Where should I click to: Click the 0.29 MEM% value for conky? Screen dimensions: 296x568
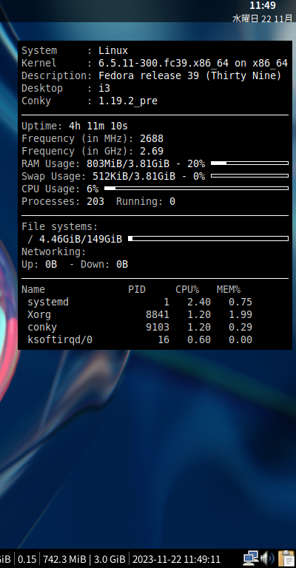click(x=240, y=327)
